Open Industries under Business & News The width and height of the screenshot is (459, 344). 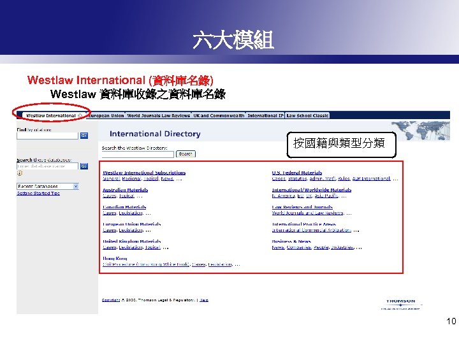(342, 247)
